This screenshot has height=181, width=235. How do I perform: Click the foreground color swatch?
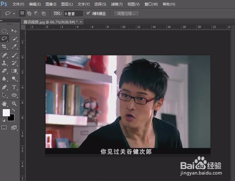(x=6, y=112)
